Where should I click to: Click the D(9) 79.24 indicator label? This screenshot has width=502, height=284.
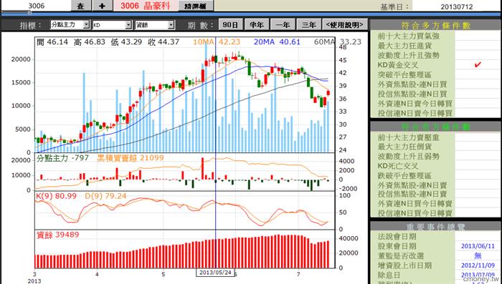pyautogui.click(x=105, y=196)
